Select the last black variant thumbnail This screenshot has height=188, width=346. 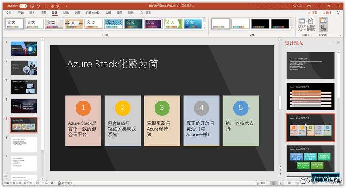coord(280,24)
